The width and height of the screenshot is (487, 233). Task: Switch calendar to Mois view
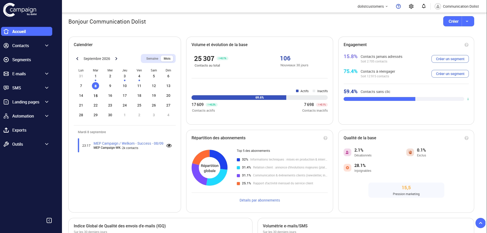[167, 59]
